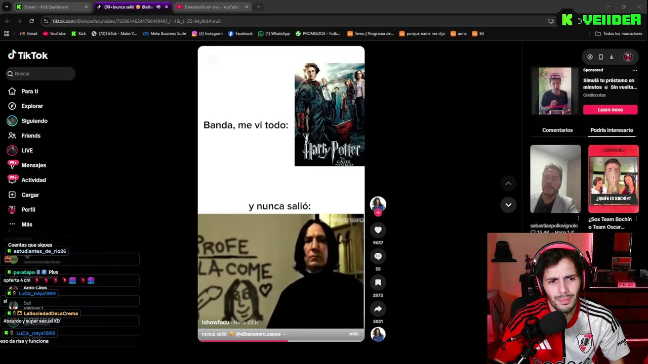This screenshot has width=648, height=364.
Task: Open the ishowfacu username on video
Action: click(216, 322)
